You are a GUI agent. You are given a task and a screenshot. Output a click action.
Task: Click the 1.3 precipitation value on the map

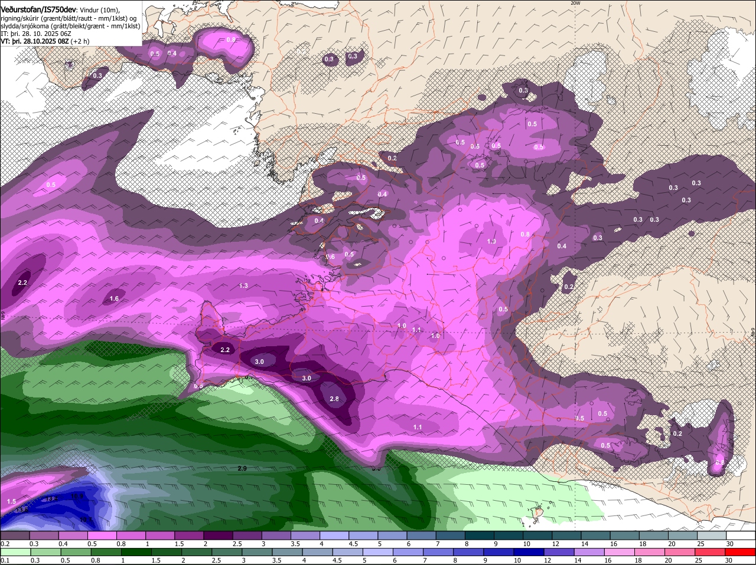coord(243,286)
